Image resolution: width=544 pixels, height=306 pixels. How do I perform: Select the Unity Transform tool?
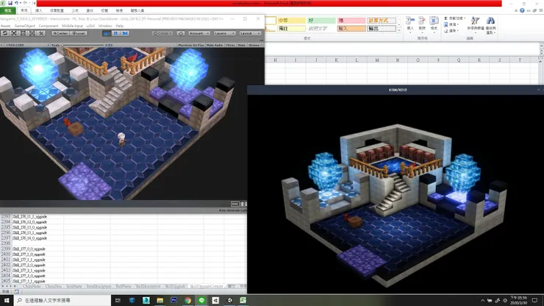[x=32, y=33]
